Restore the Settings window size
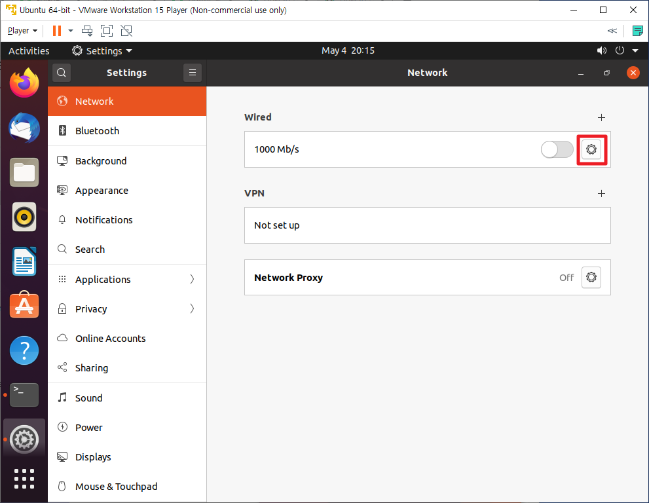 click(607, 73)
